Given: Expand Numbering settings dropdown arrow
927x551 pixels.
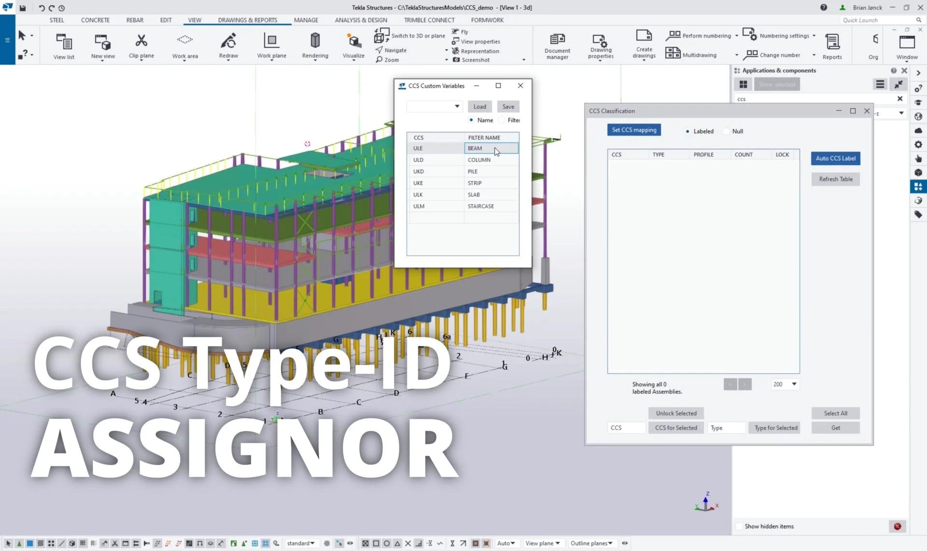Looking at the screenshot, I should click(x=814, y=36).
